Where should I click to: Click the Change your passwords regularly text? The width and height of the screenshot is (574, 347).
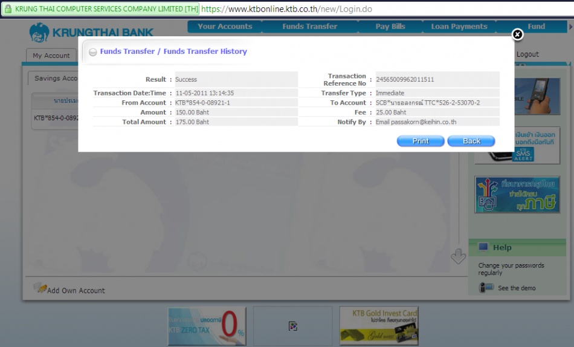pyautogui.click(x=511, y=269)
